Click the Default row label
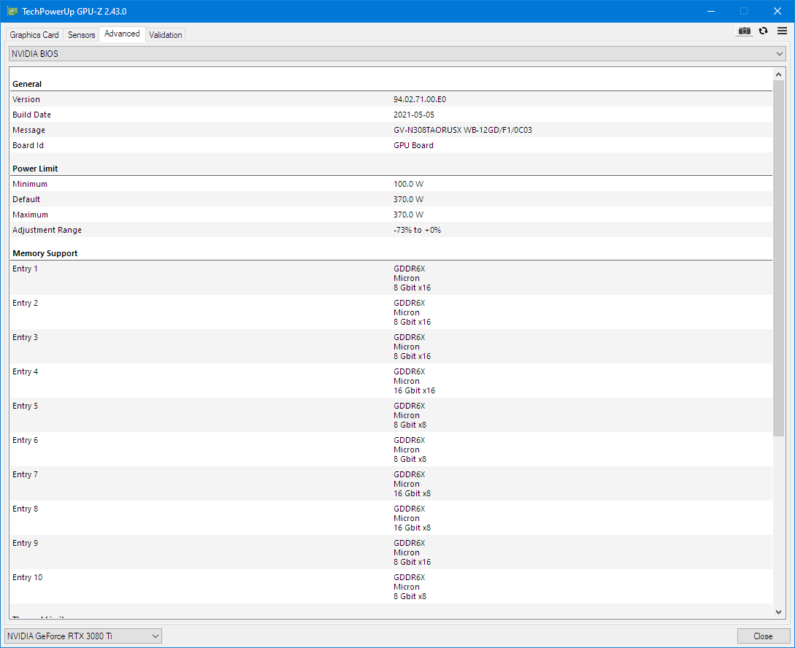Image resolution: width=795 pixels, height=648 pixels. tap(26, 199)
